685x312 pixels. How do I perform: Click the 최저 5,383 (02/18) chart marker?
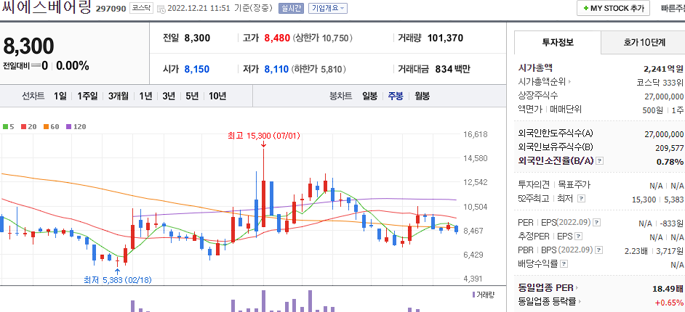click(x=118, y=280)
